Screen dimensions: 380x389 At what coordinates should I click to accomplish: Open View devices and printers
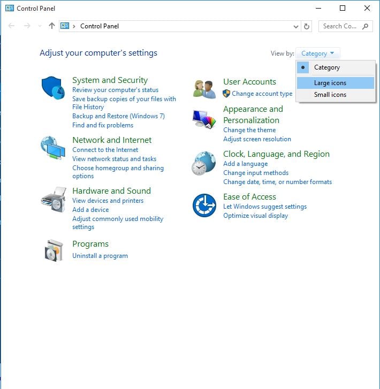[108, 201]
